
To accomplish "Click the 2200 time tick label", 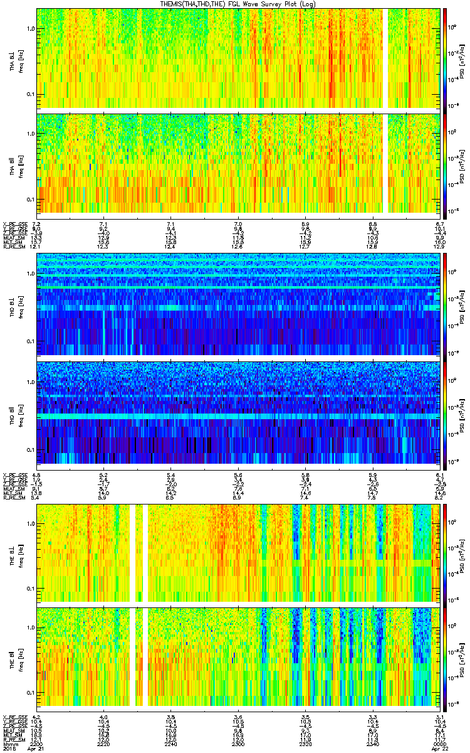I will click(36, 744).
